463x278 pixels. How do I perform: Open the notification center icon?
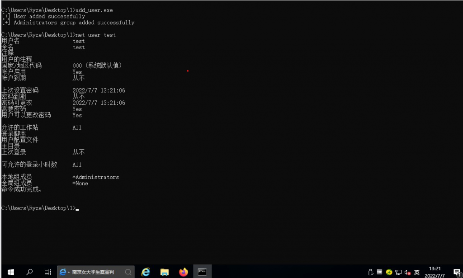coord(457,272)
